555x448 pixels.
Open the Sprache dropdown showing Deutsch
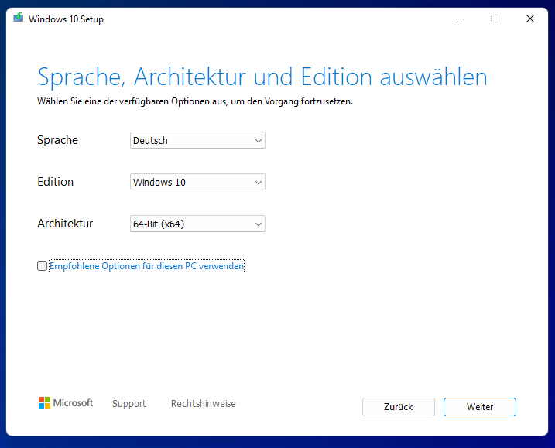click(197, 140)
